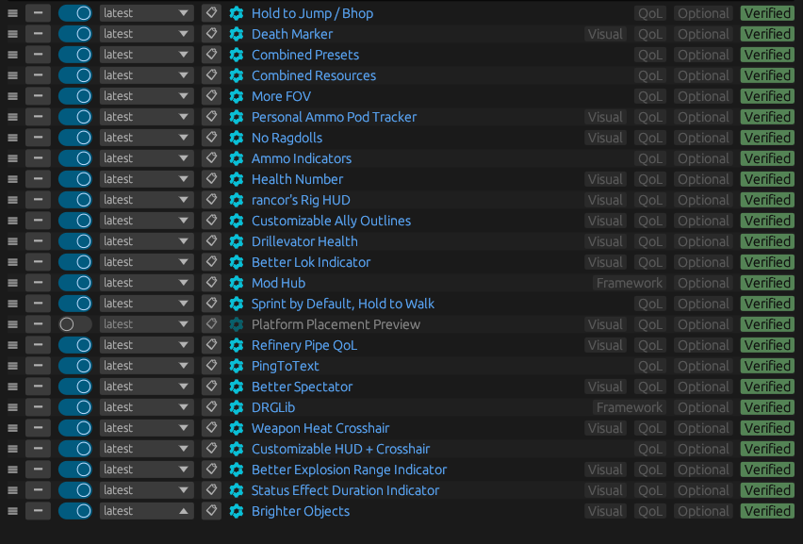Click the tag icon in PingToText row

211,366
